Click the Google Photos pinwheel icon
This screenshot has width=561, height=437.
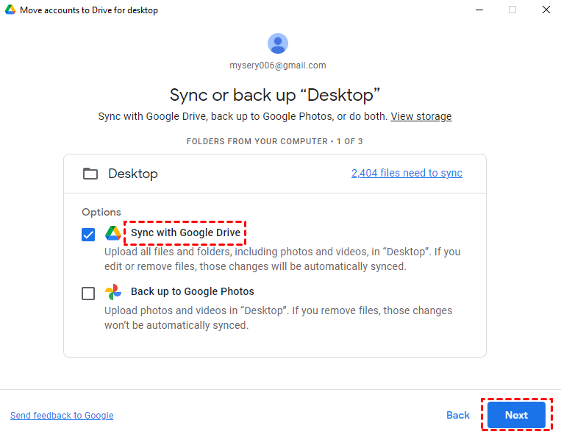113,292
